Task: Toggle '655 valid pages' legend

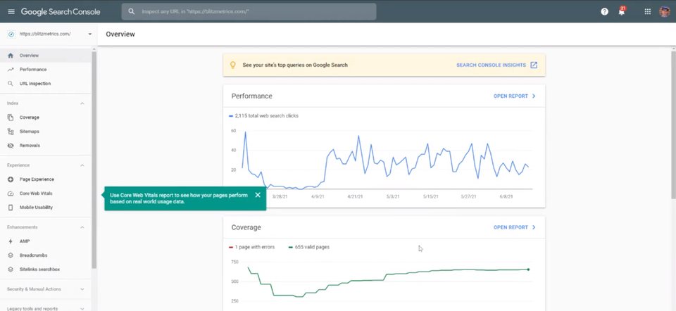Action: tap(309, 247)
